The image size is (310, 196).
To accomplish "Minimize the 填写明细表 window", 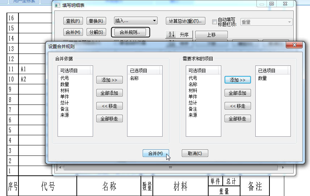I will click(x=262, y=4).
